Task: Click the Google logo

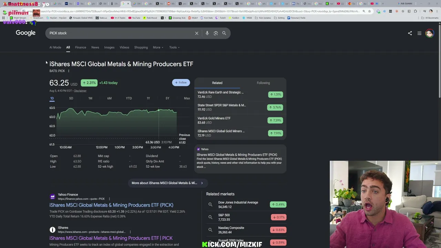Action: pyautogui.click(x=25, y=33)
